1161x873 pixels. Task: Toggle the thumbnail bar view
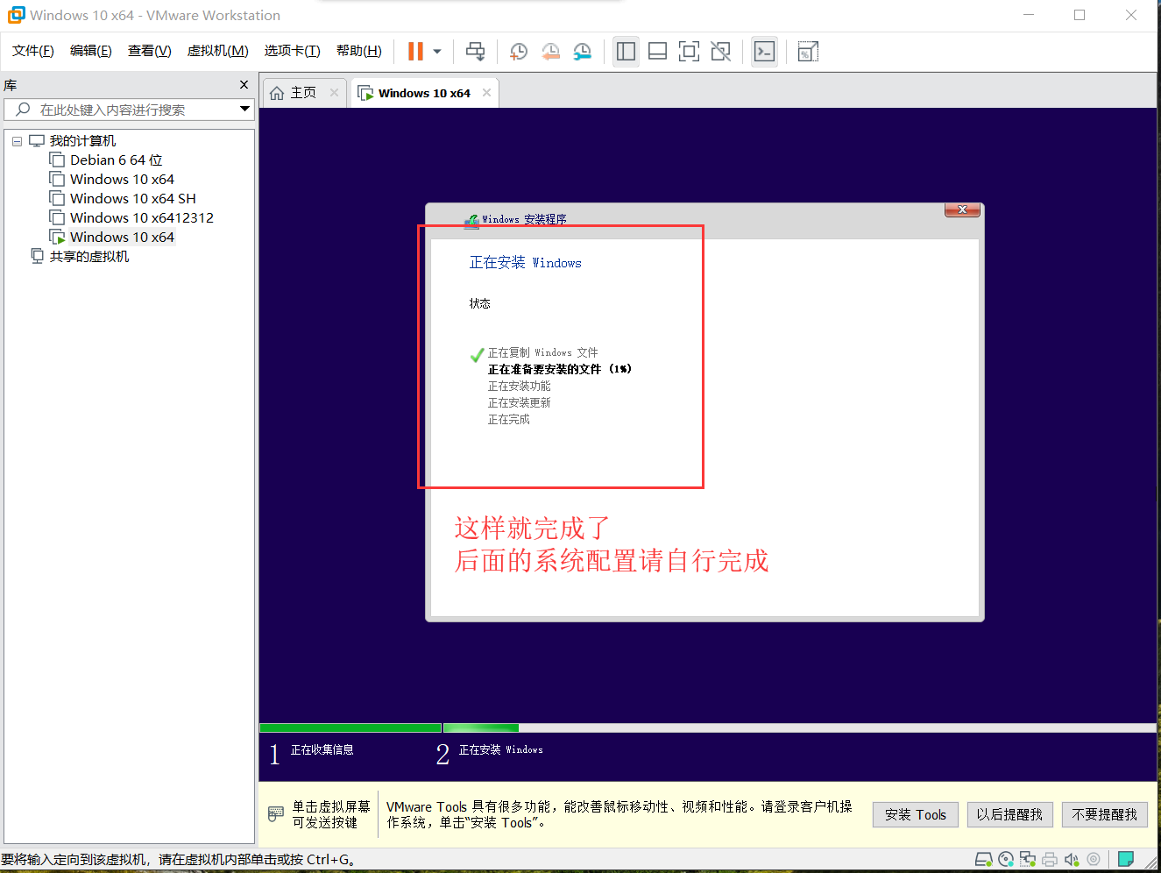pyautogui.click(x=657, y=52)
